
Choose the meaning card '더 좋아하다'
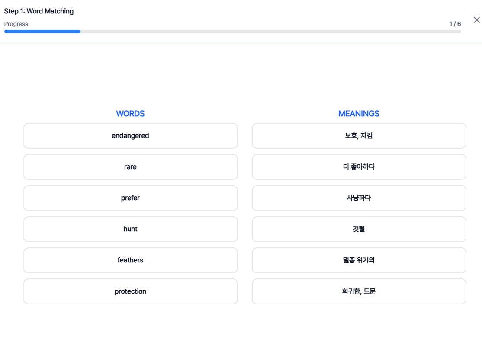(x=359, y=167)
